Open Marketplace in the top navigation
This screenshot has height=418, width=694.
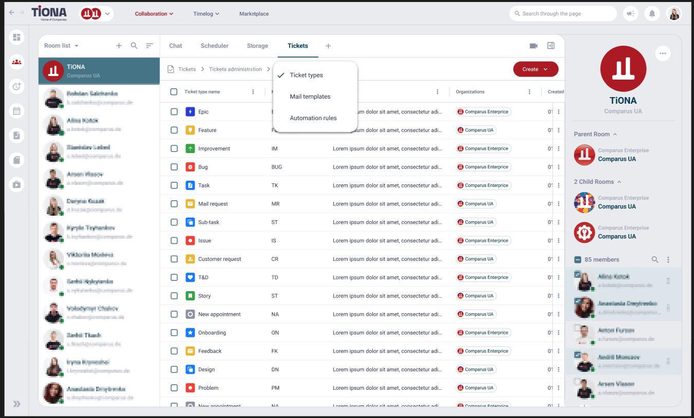254,14
